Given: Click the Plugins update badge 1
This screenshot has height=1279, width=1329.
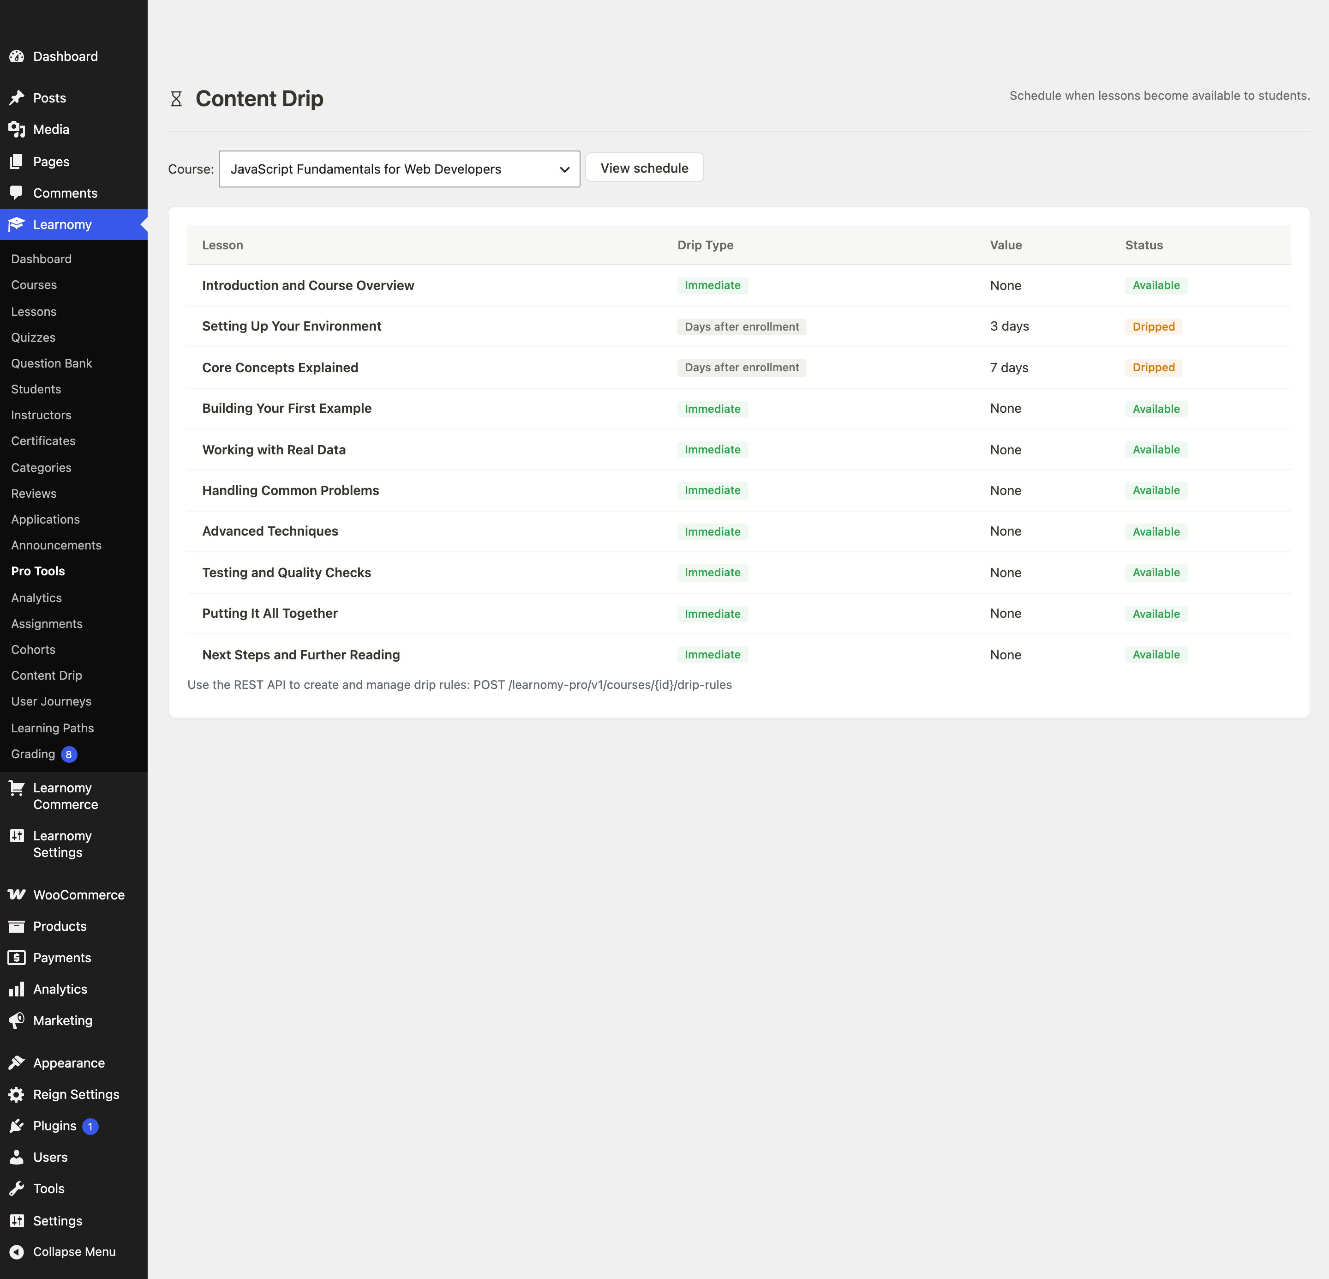Looking at the screenshot, I should click(90, 1126).
